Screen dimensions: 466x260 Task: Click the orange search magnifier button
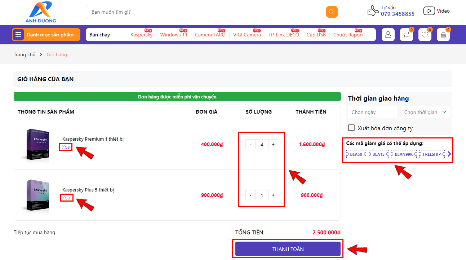tap(332, 12)
